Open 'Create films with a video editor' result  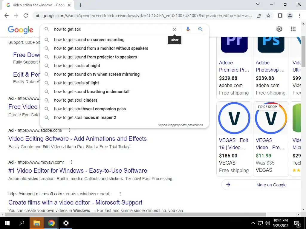point(75,202)
